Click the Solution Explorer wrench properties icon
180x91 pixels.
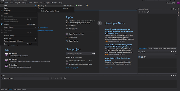(148, 12)
